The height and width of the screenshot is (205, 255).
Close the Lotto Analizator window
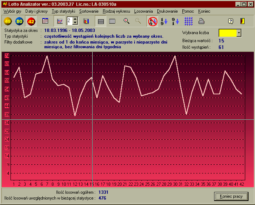point(250,4)
